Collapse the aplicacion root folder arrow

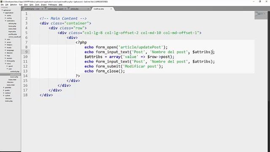[x=2, y=10]
